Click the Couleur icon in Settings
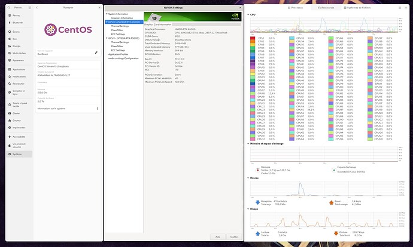 pos(10,121)
